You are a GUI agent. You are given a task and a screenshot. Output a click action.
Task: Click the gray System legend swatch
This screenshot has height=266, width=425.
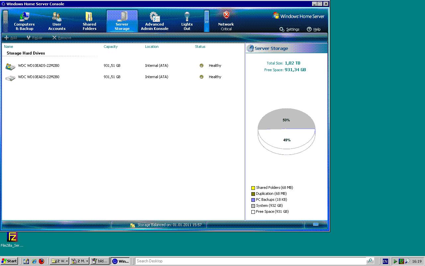coord(253,206)
